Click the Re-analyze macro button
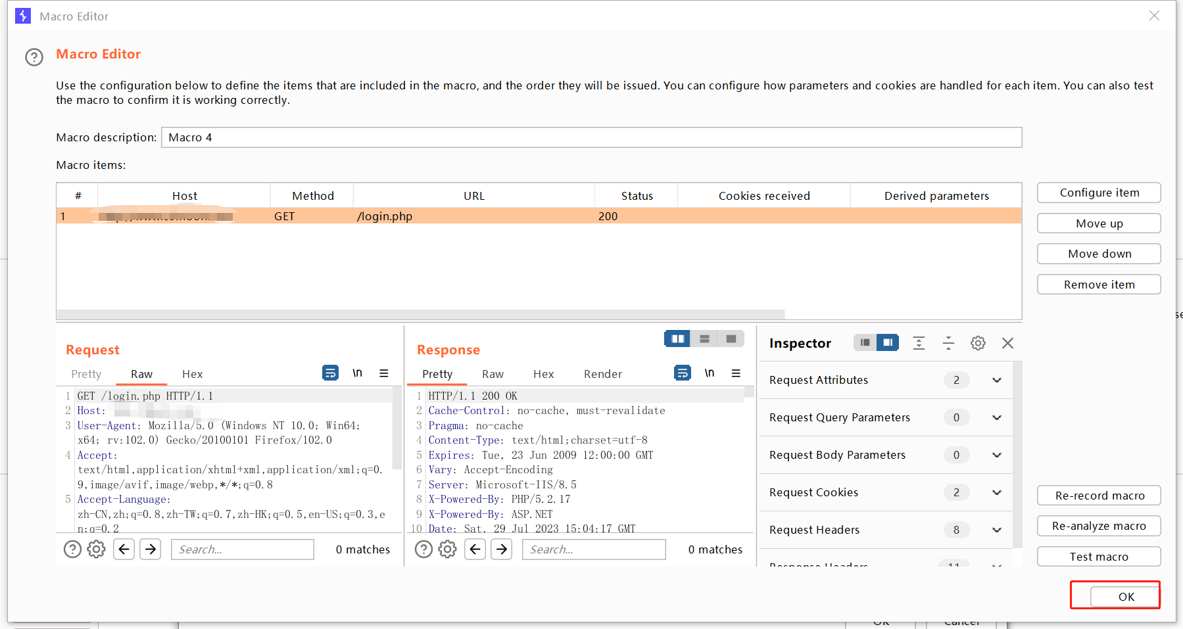The width and height of the screenshot is (1183, 629). [1099, 526]
